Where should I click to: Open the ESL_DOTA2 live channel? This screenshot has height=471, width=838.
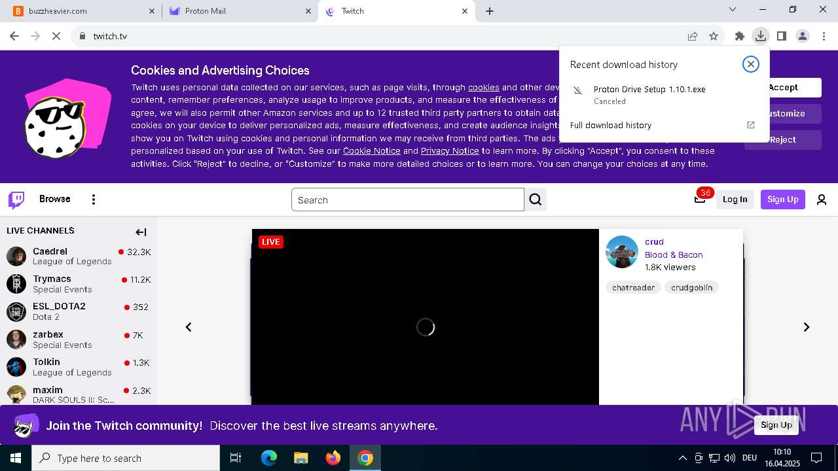[x=79, y=311]
